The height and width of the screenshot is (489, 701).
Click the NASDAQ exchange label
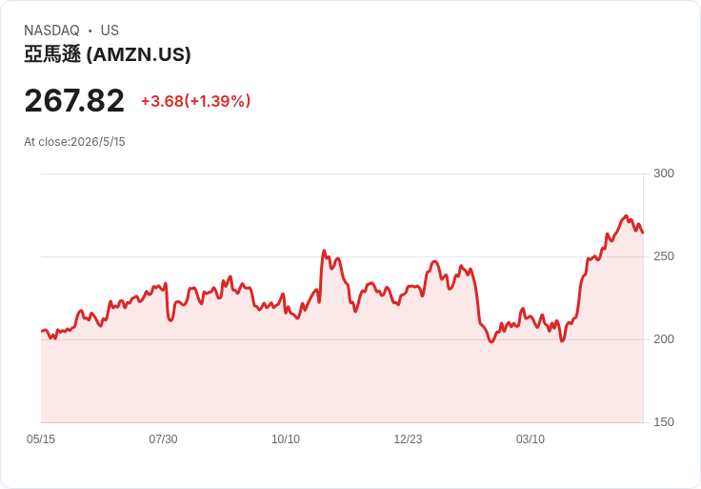coord(51,31)
